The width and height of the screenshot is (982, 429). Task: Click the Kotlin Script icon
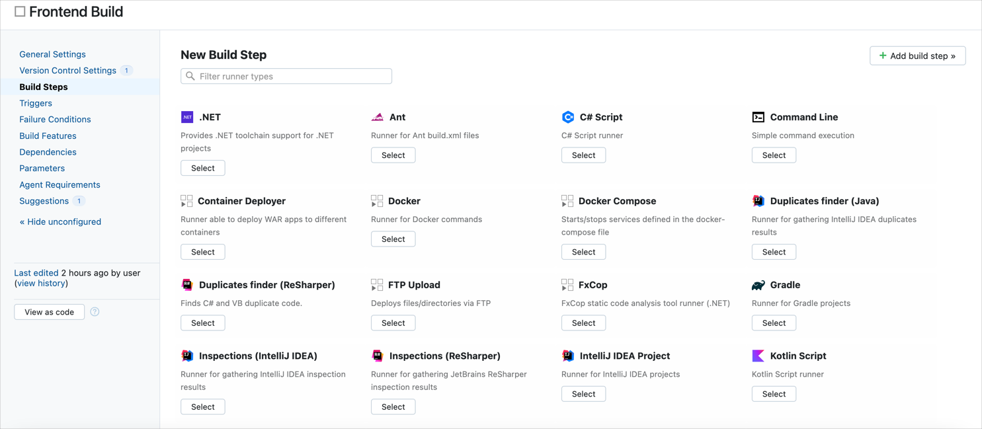pyautogui.click(x=758, y=355)
